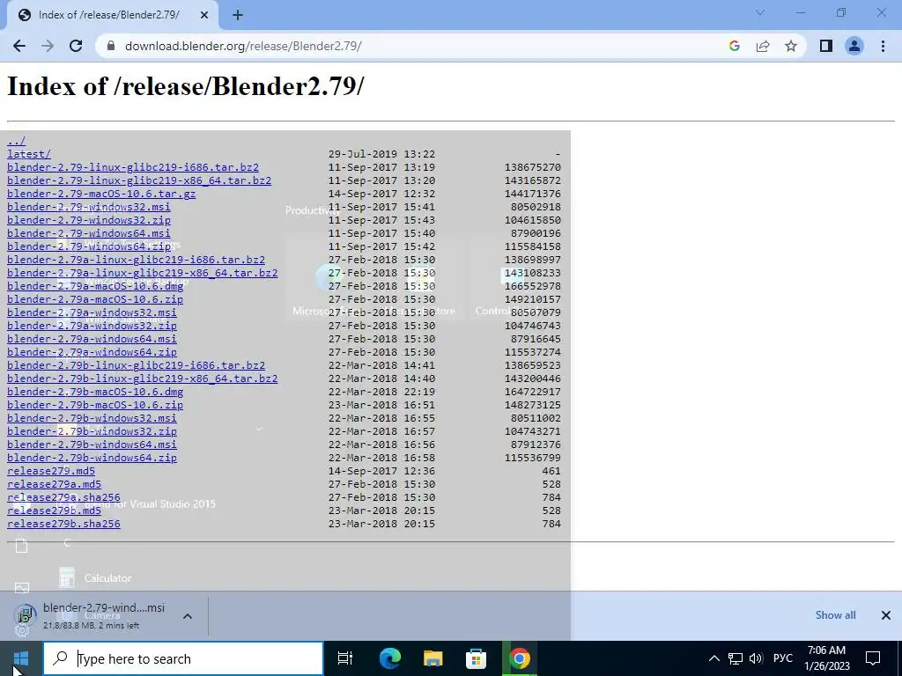Viewport: 902px width, 676px height.
Task: Open the tab search chevron in title bar
Action: point(760,12)
